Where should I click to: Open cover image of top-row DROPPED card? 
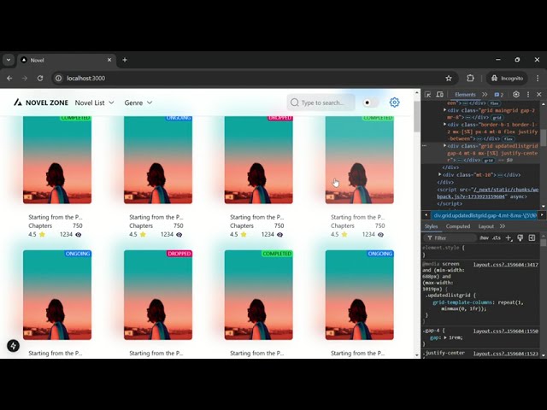[x=258, y=160]
